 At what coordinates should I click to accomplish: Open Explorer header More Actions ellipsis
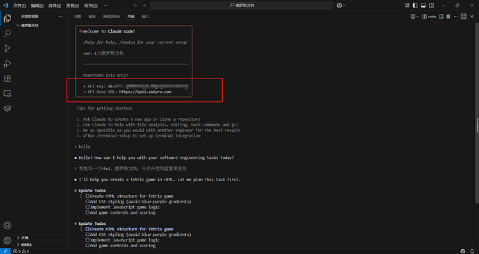click(x=61, y=17)
